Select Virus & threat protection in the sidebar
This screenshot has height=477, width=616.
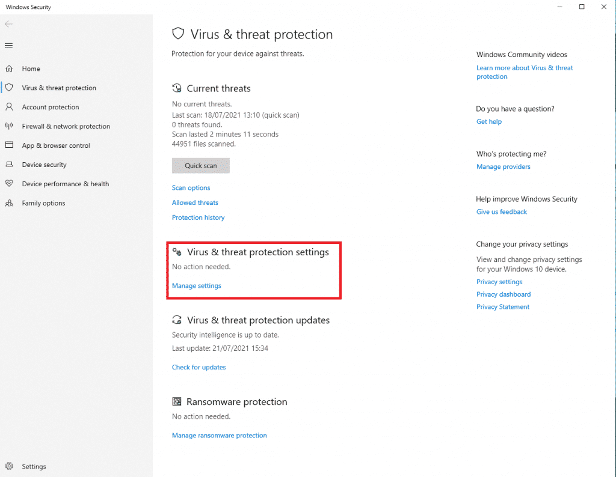tap(60, 88)
